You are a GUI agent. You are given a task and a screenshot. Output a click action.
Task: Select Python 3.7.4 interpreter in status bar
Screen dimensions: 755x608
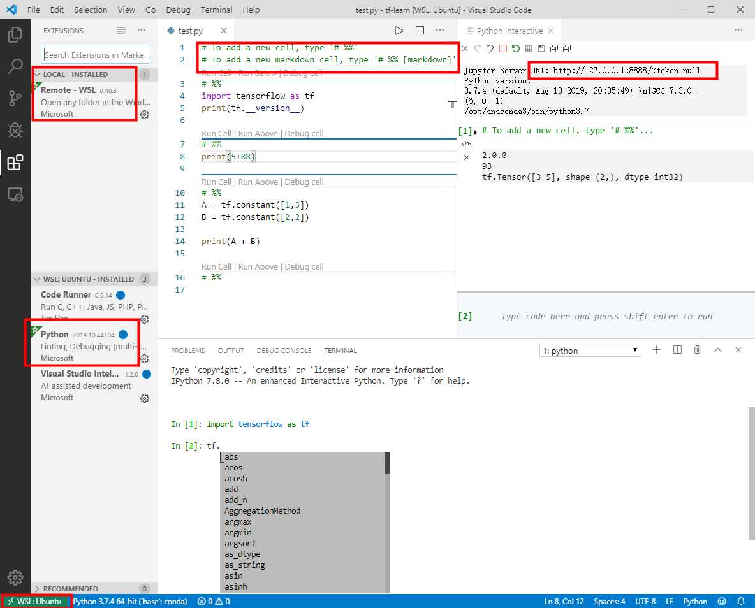click(x=130, y=601)
